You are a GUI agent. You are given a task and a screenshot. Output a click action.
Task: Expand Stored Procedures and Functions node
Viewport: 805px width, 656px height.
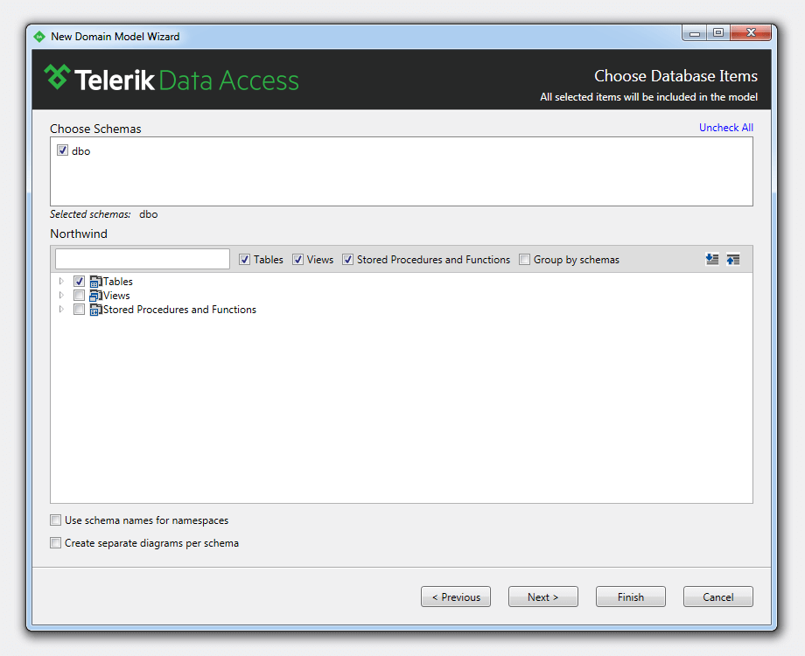(x=61, y=309)
